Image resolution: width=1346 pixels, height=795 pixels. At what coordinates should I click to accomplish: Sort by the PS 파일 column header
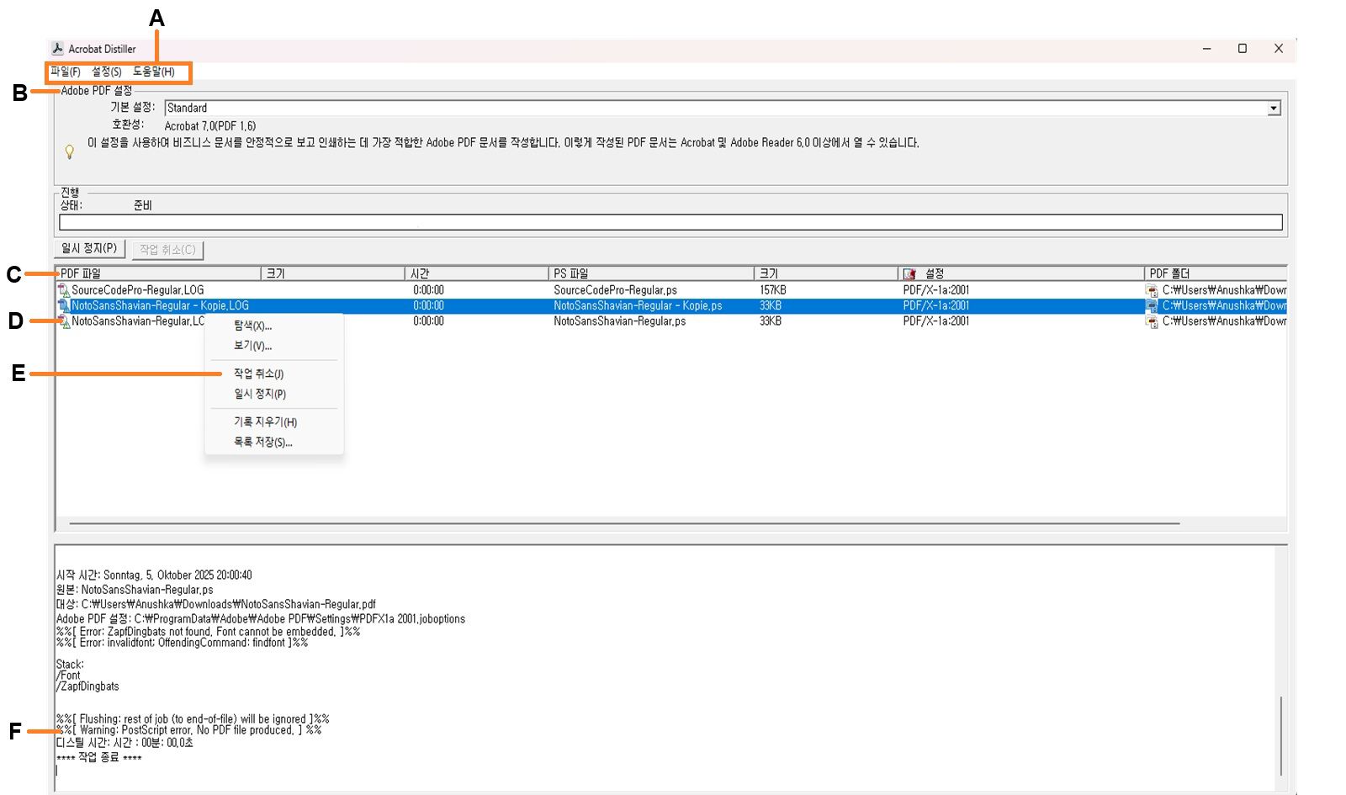pyautogui.click(x=652, y=274)
